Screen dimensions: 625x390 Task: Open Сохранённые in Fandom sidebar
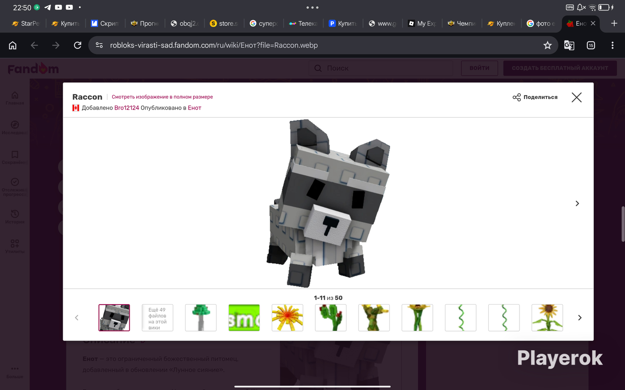(15, 157)
